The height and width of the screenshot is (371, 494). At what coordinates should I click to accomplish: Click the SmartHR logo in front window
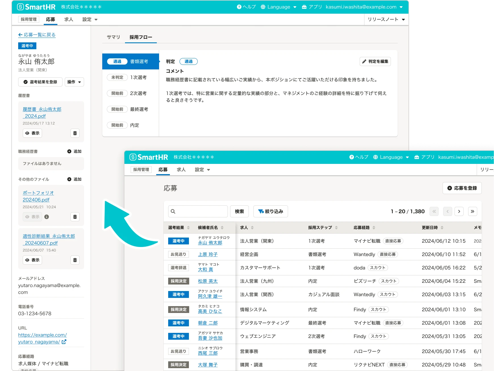(x=149, y=157)
